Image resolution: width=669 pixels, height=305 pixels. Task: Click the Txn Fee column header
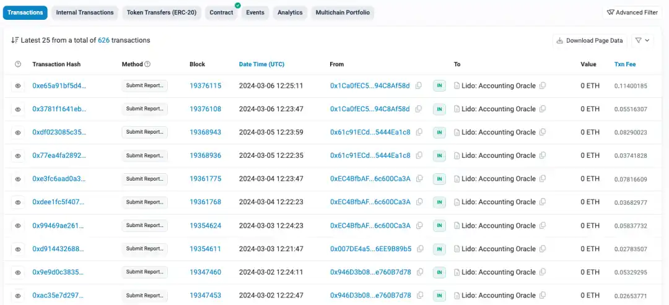624,64
